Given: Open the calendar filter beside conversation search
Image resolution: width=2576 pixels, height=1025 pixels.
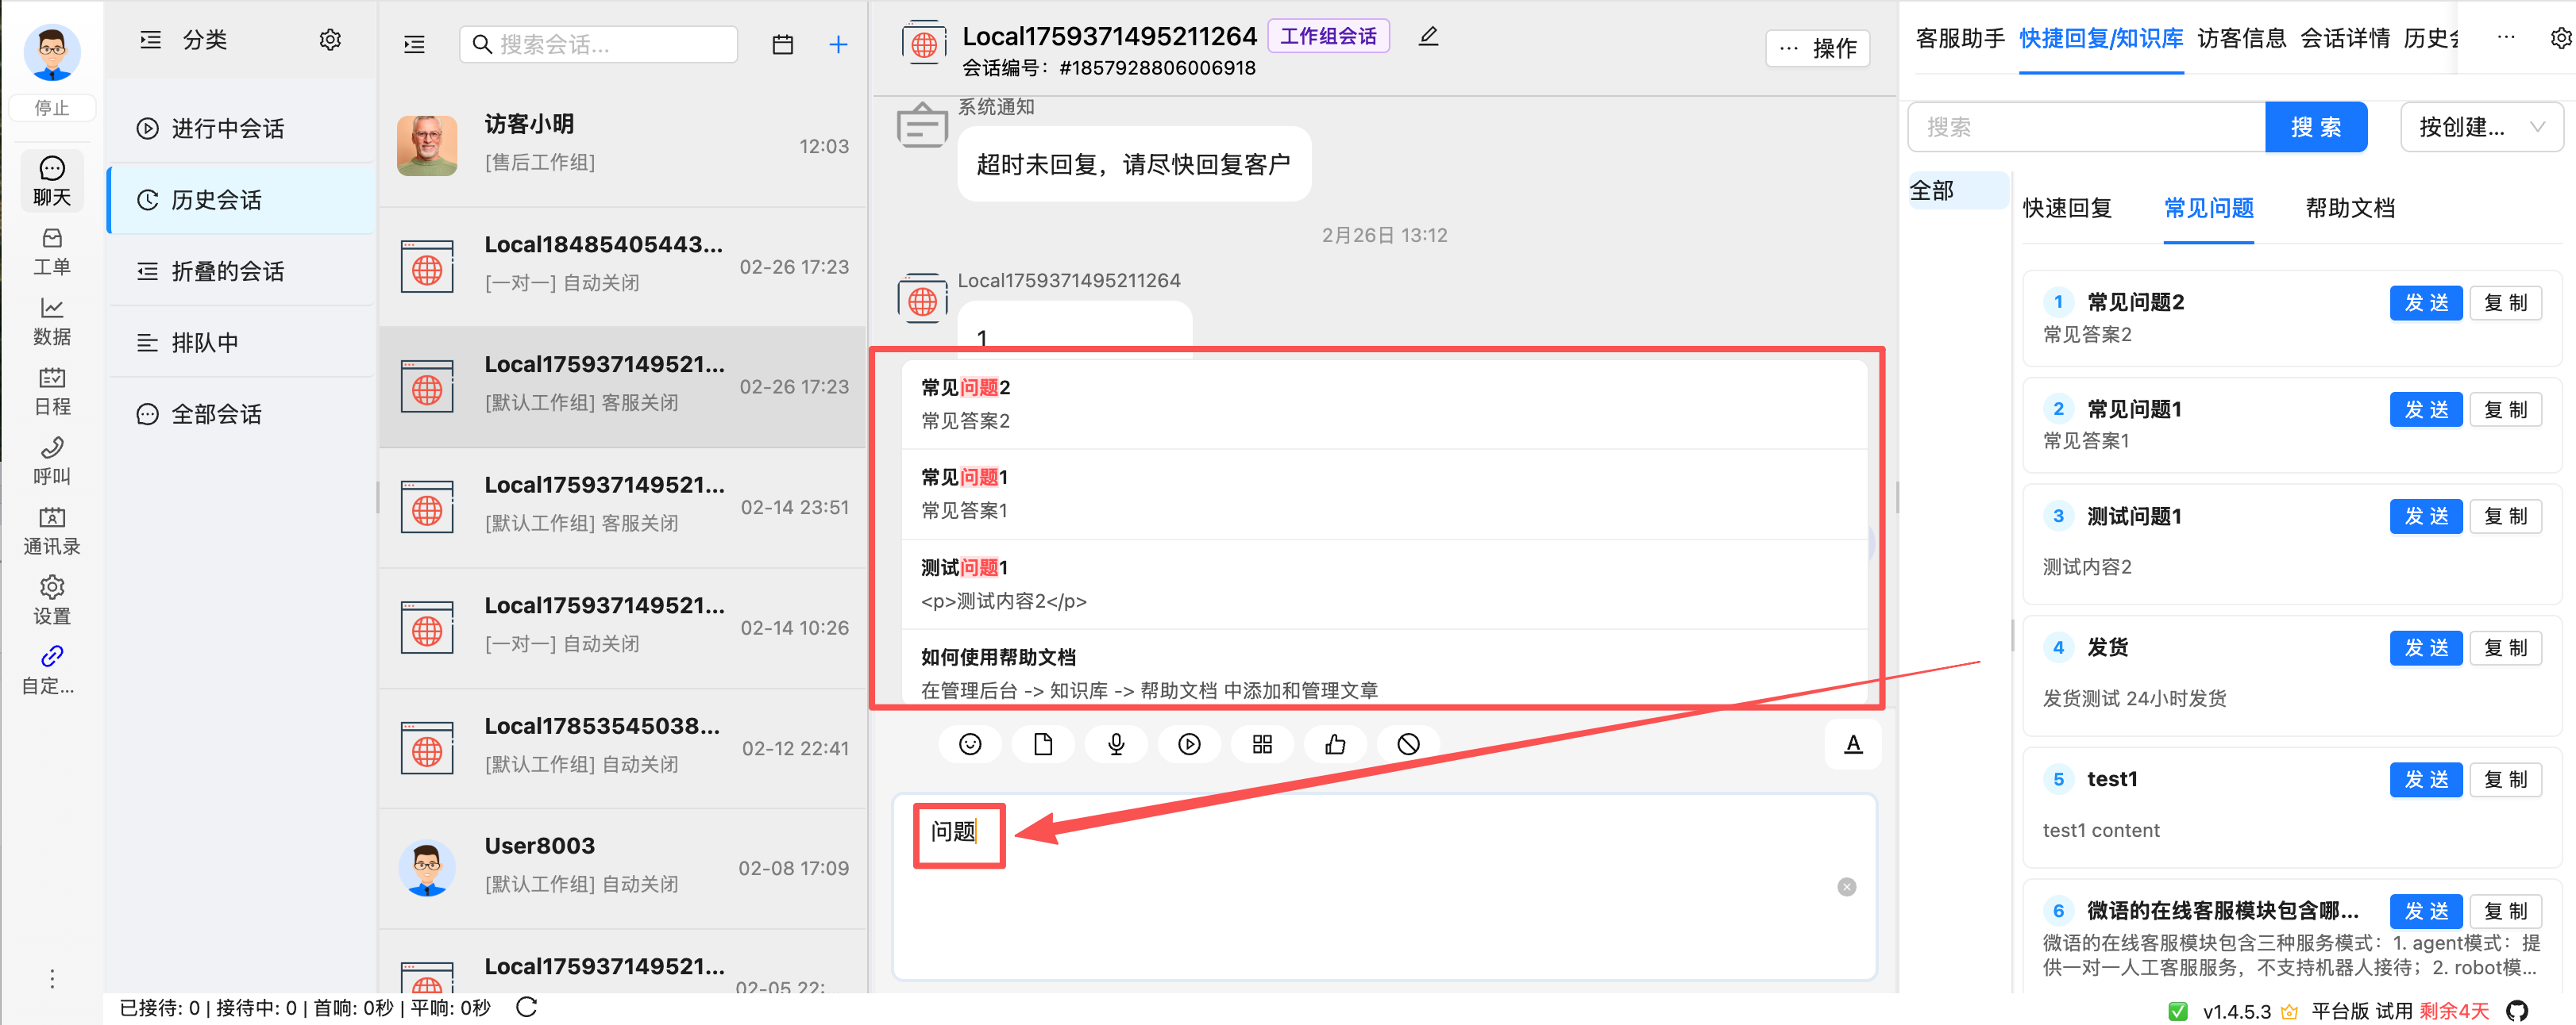Looking at the screenshot, I should pos(783,44).
